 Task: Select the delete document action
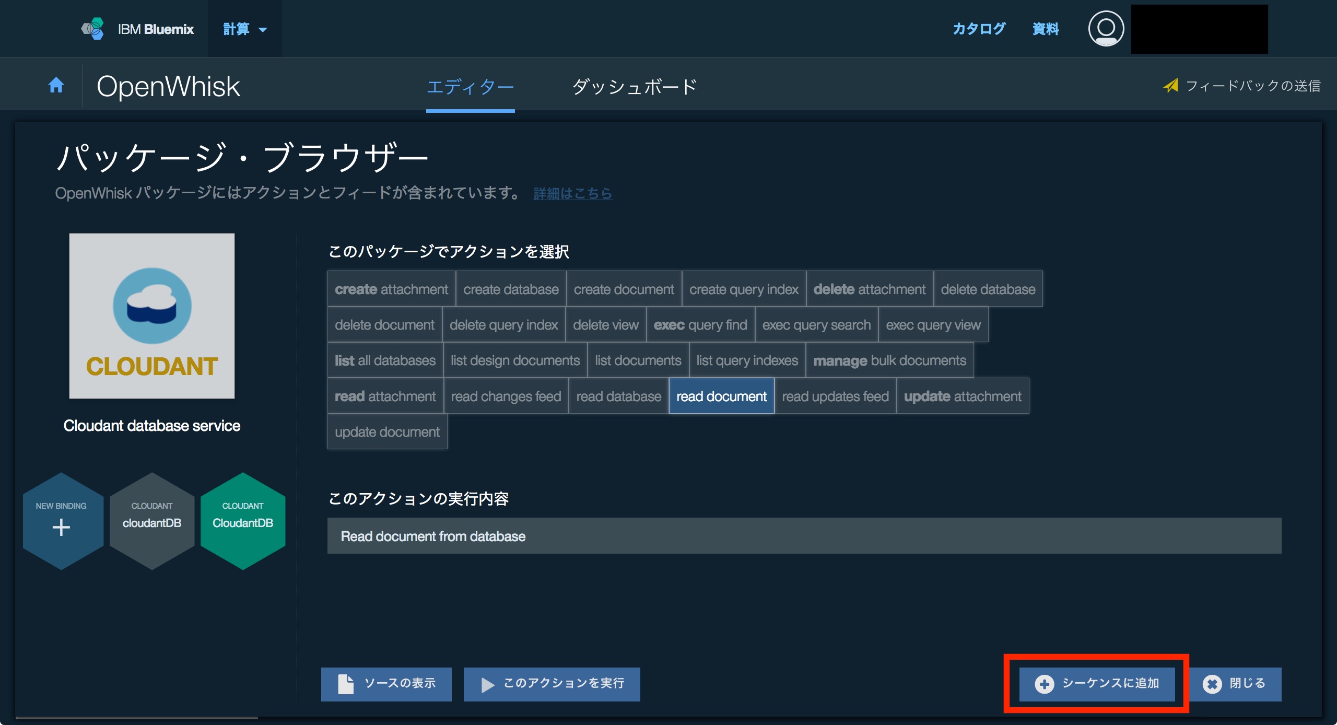point(384,324)
